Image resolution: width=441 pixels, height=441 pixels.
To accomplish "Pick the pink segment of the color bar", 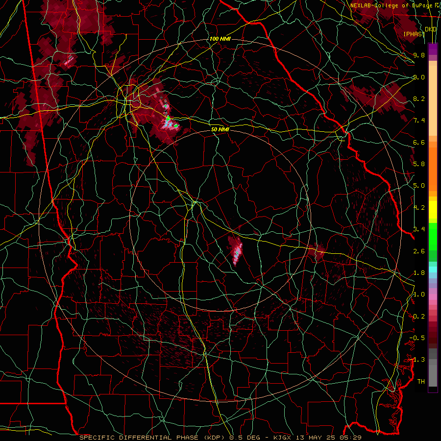I will point(433,297).
